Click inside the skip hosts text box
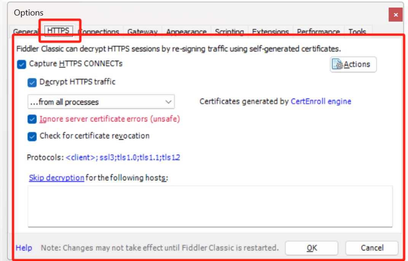This screenshot has width=408, height=261. [x=210, y=206]
